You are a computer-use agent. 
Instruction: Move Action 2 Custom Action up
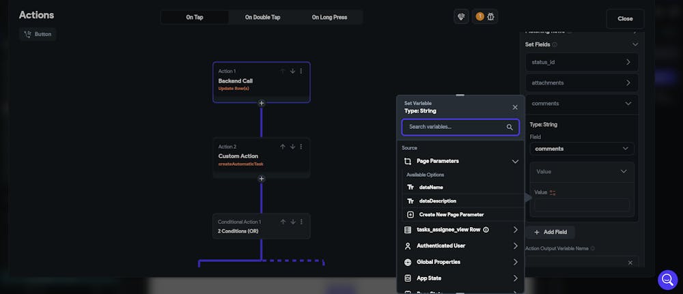(x=282, y=147)
